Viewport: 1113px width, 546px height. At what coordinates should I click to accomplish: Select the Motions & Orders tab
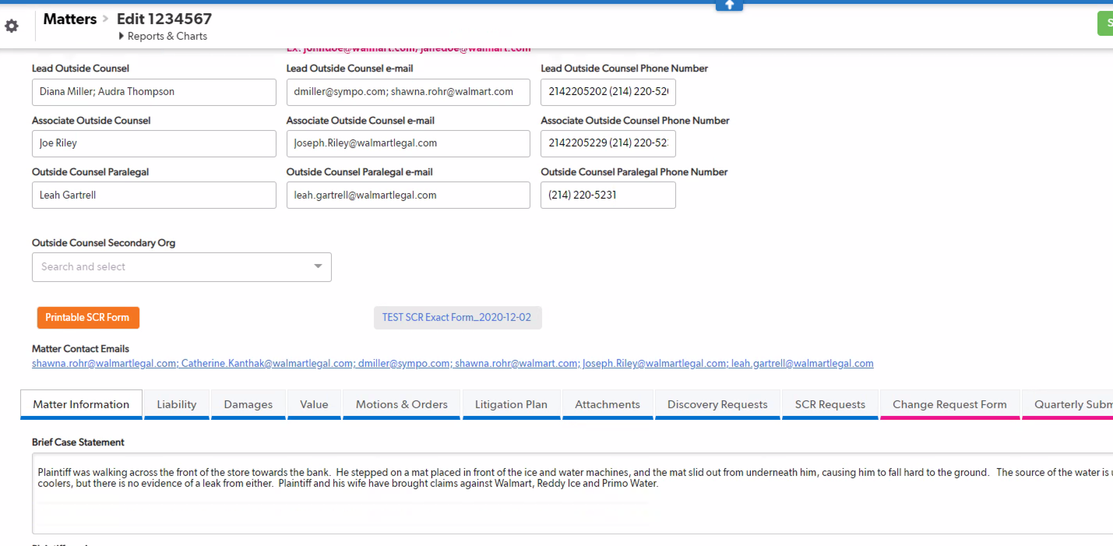coord(401,404)
